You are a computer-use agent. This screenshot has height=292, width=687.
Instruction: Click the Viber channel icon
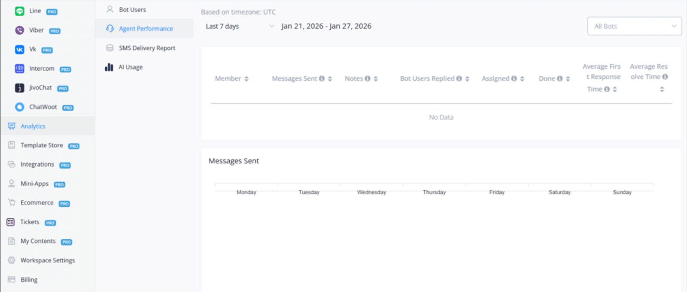coord(20,30)
